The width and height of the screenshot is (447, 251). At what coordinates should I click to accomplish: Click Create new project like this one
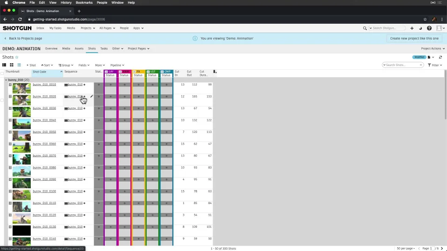[414, 39]
